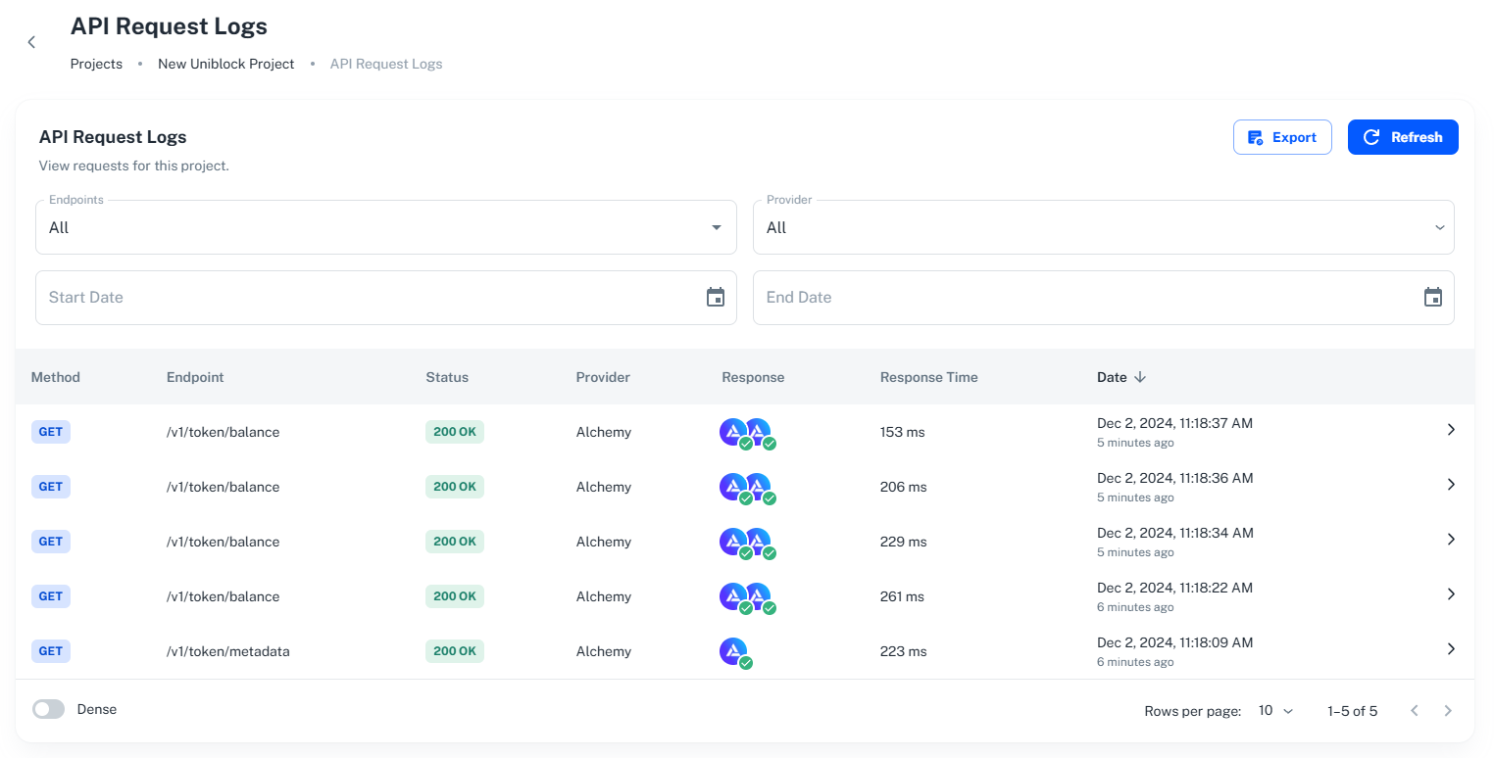Click GET badge in the 261 ms row
This screenshot has height=758, width=1494.
click(x=51, y=596)
